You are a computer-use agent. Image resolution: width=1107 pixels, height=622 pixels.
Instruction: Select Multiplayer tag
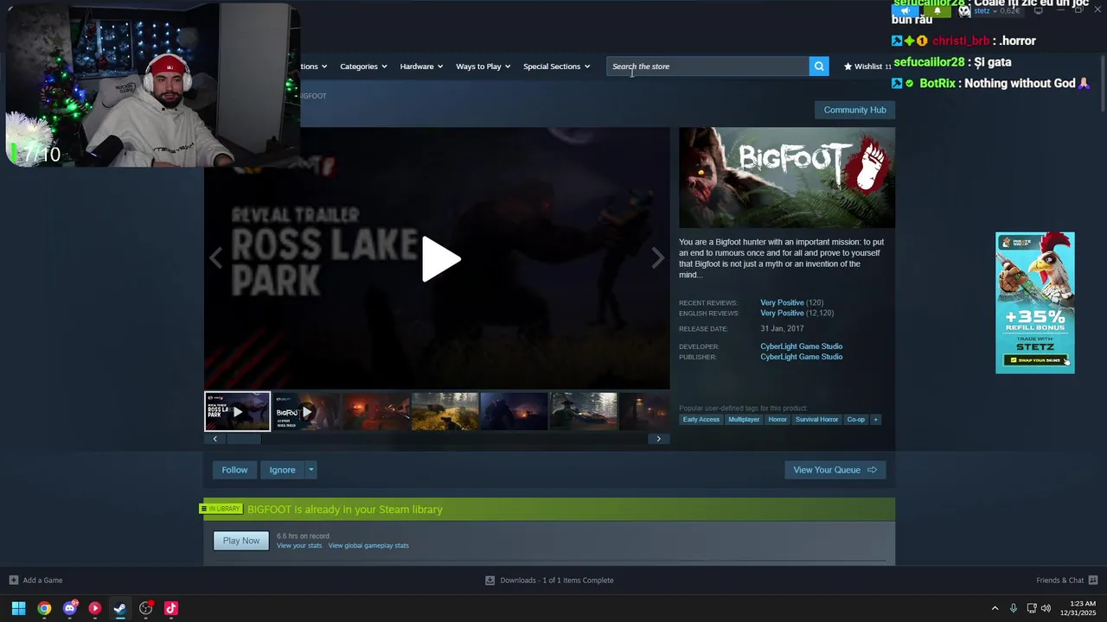[x=744, y=420]
